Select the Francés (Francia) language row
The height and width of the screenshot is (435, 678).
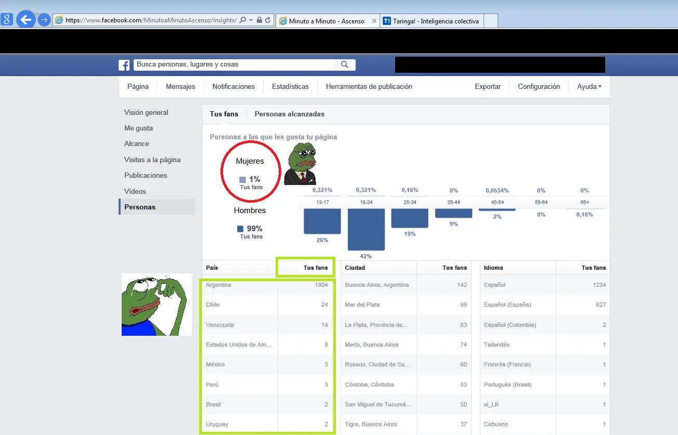545,364
